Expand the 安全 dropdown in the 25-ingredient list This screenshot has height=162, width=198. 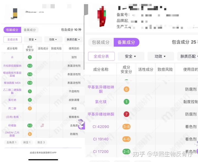(130, 56)
